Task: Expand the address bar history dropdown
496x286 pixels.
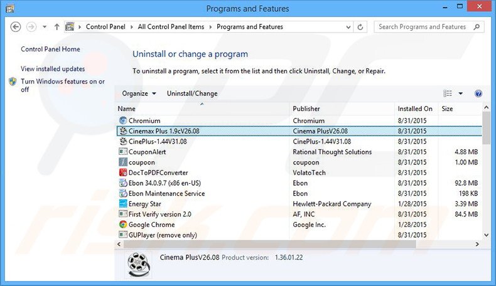Action: pyautogui.click(x=348, y=27)
